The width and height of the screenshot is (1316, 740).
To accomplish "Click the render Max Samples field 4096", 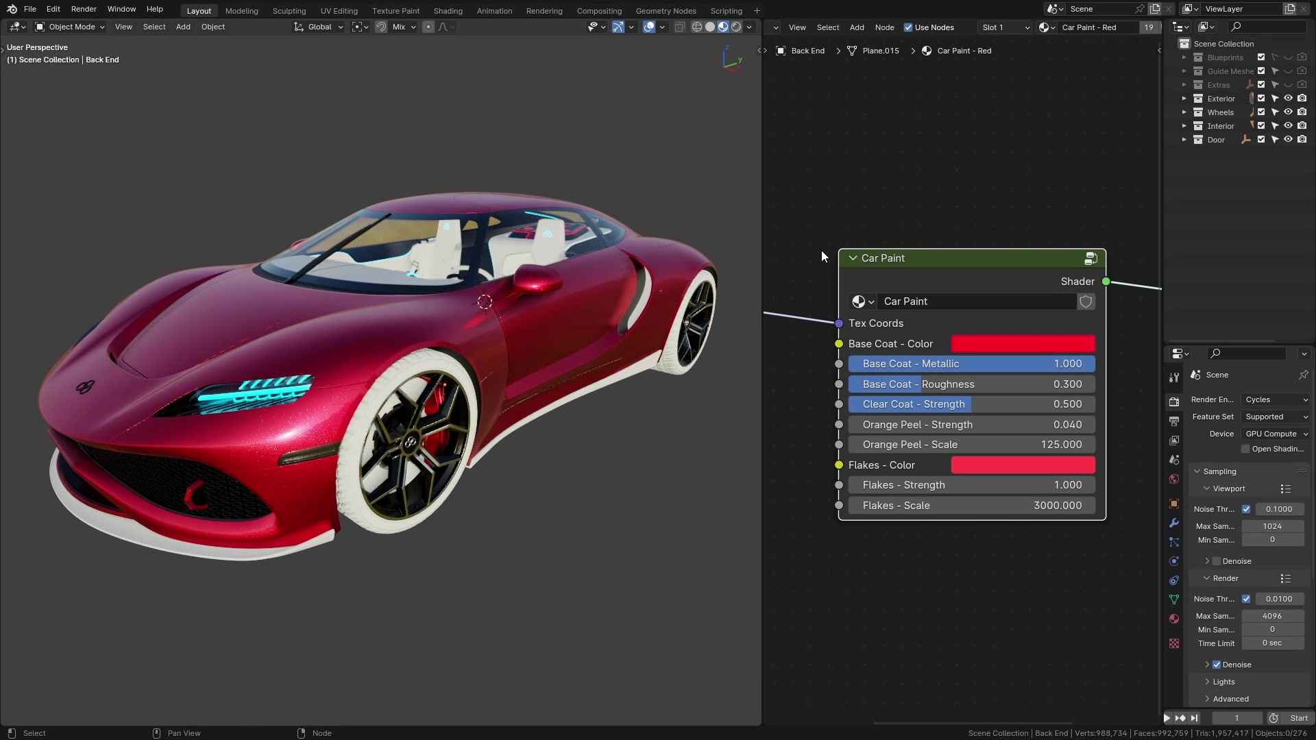I will (1273, 616).
